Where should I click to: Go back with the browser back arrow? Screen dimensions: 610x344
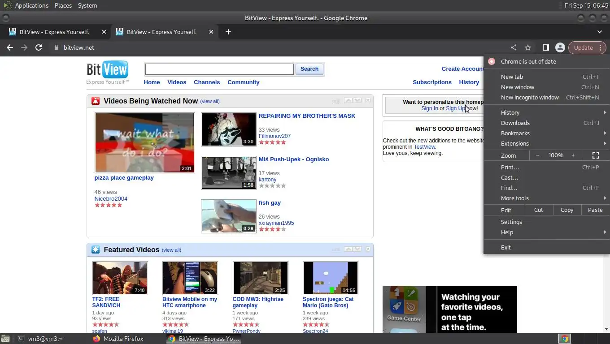10,47
